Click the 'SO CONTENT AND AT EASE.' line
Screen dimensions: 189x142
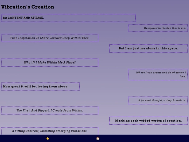point(69,18)
